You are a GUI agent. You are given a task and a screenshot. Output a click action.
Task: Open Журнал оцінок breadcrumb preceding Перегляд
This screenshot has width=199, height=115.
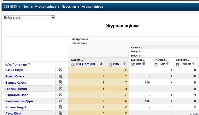click(45, 7)
